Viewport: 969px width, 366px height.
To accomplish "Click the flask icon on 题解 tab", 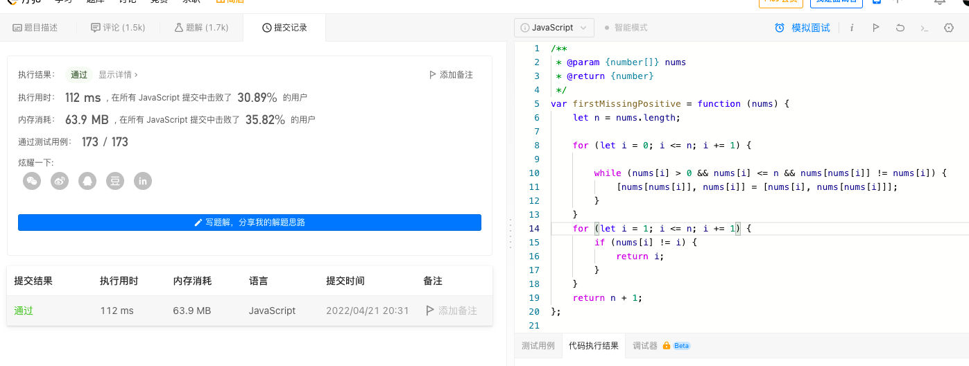I will 178,28.
